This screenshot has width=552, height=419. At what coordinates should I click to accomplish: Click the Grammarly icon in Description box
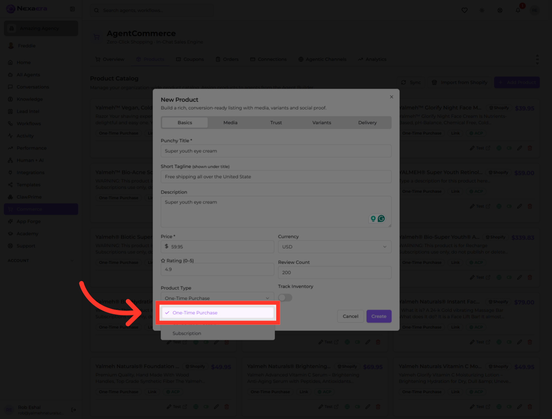(381, 218)
